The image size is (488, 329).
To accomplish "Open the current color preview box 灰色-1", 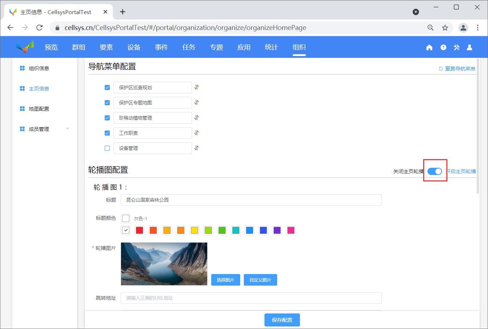I will pyautogui.click(x=126, y=218).
